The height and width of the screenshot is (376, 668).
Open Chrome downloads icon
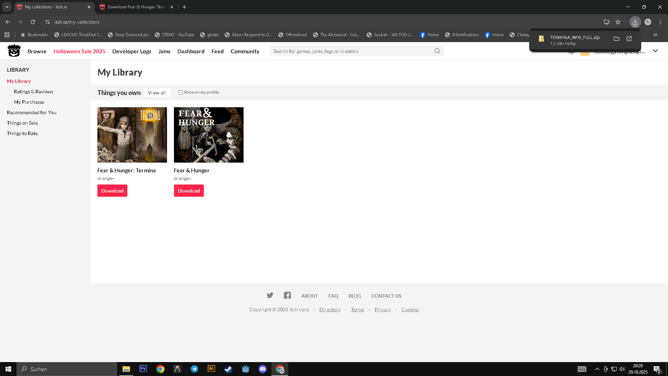635,22
